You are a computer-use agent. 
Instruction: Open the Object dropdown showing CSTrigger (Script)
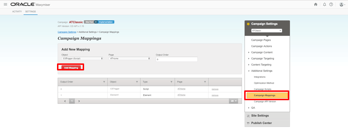(x=82, y=59)
